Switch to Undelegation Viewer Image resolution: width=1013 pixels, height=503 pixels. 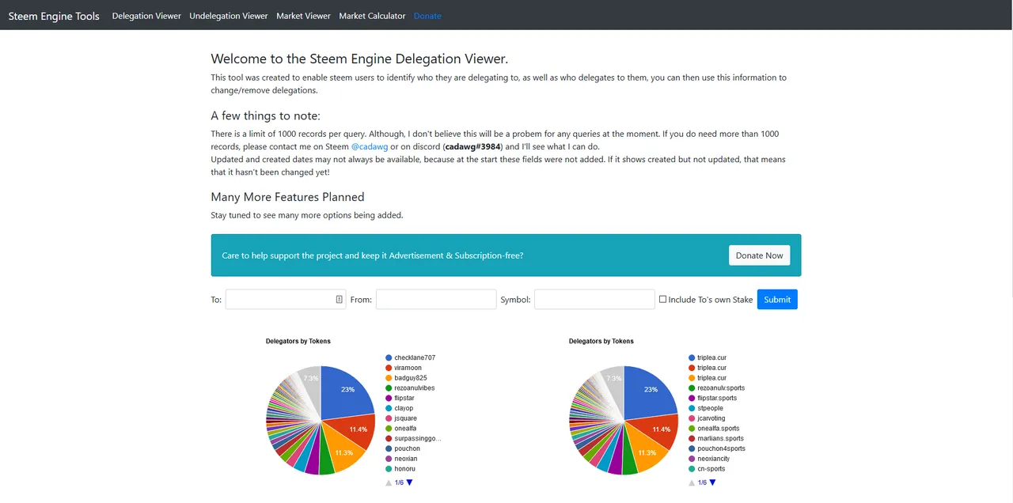pos(229,16)
